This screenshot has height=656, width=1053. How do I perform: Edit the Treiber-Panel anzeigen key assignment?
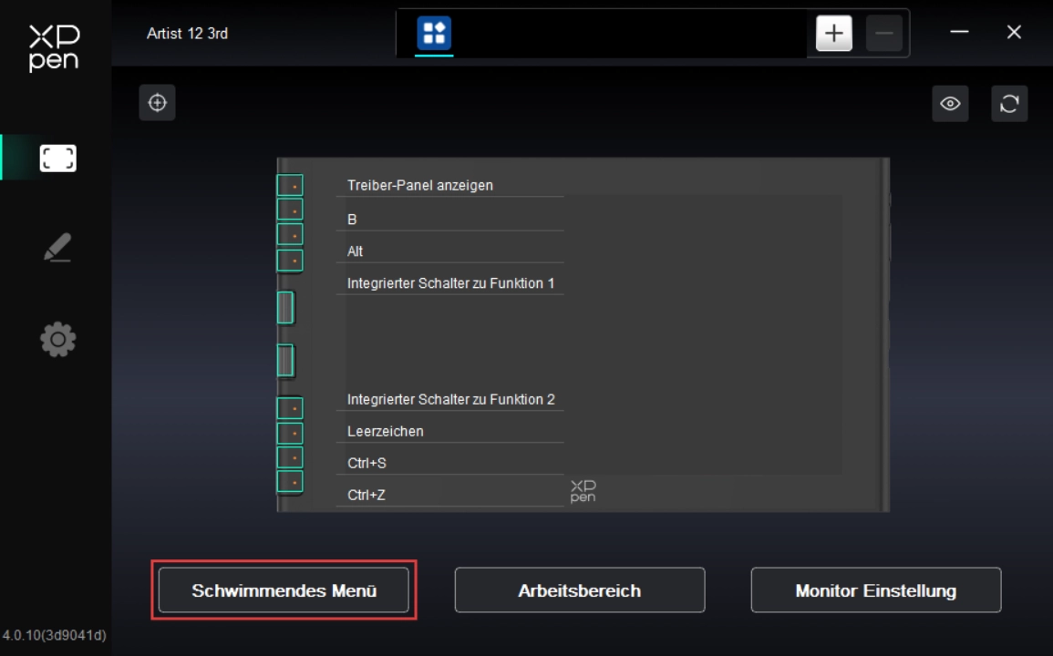(419, 185)
